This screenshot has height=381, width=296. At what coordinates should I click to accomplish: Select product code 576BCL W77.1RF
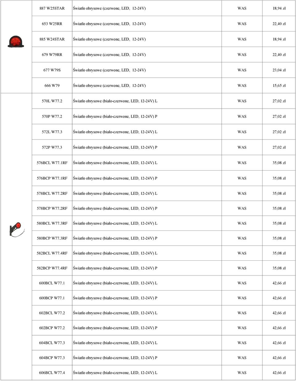pyautogui.click(x=52, y=163)
